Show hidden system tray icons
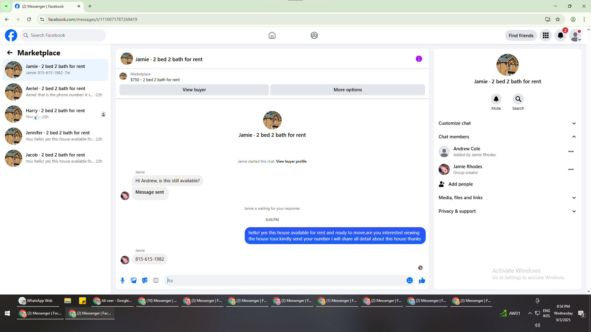Screen dimensions: 591x332 pos(530,313)
